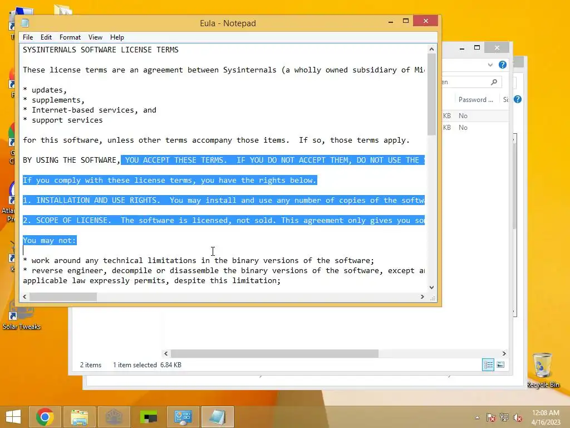This screenshot has height=428, width=570.
Task: Click the second 'No' cell in Password column
Action: pyautogui.click(x=463, y=128)
